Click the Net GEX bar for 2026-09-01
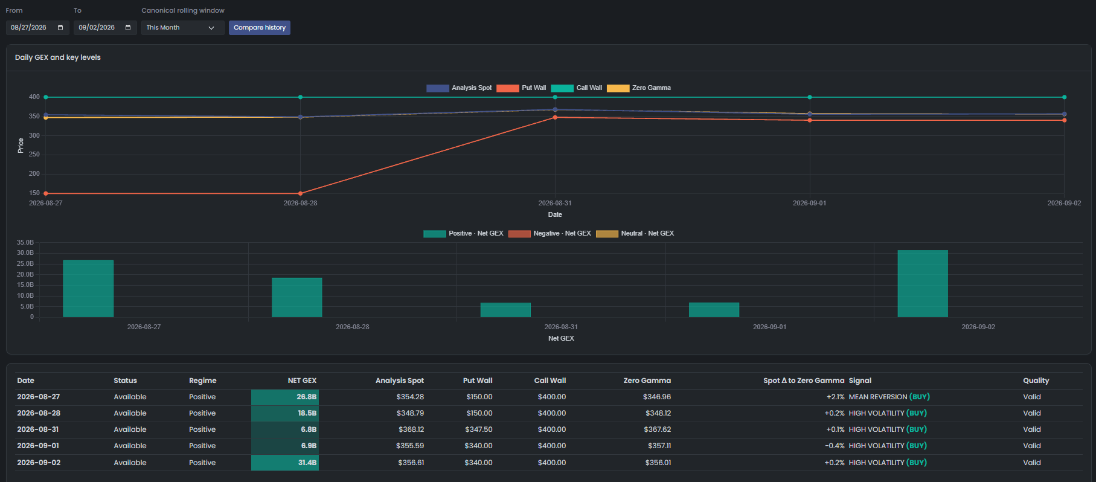Screen dimensions: 1096x482 pos(714,310)
